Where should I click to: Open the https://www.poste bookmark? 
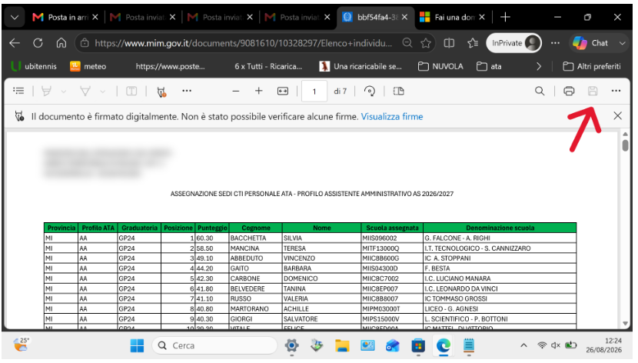(x=170, y=66)
